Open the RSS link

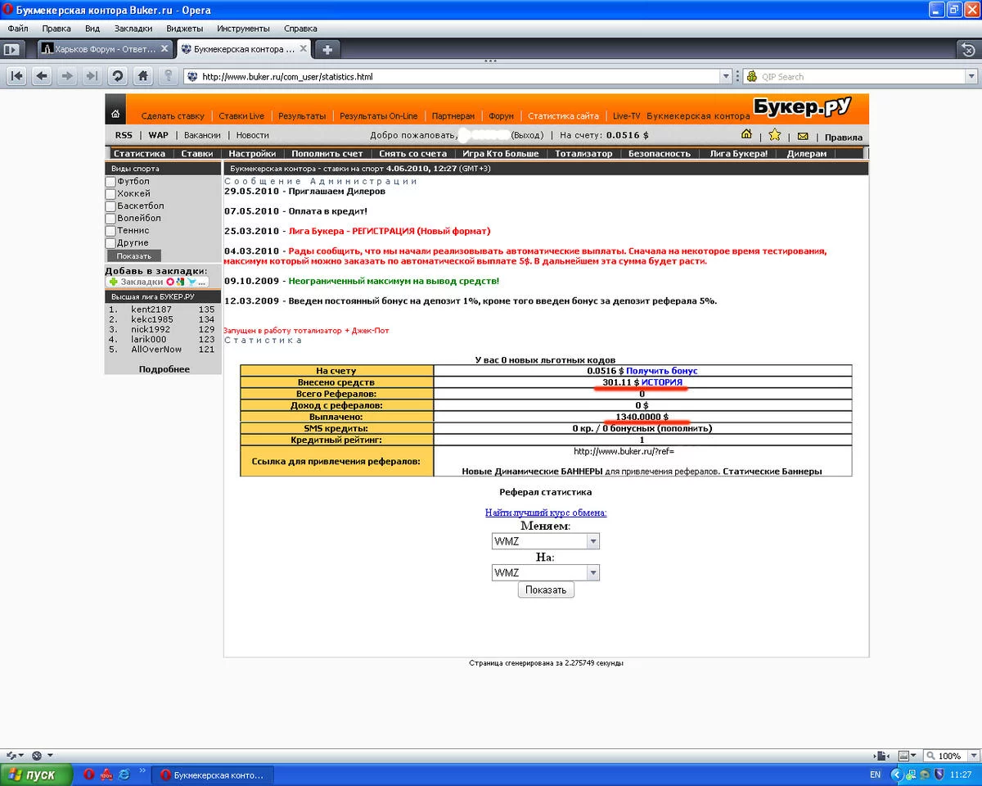[124, 135]
